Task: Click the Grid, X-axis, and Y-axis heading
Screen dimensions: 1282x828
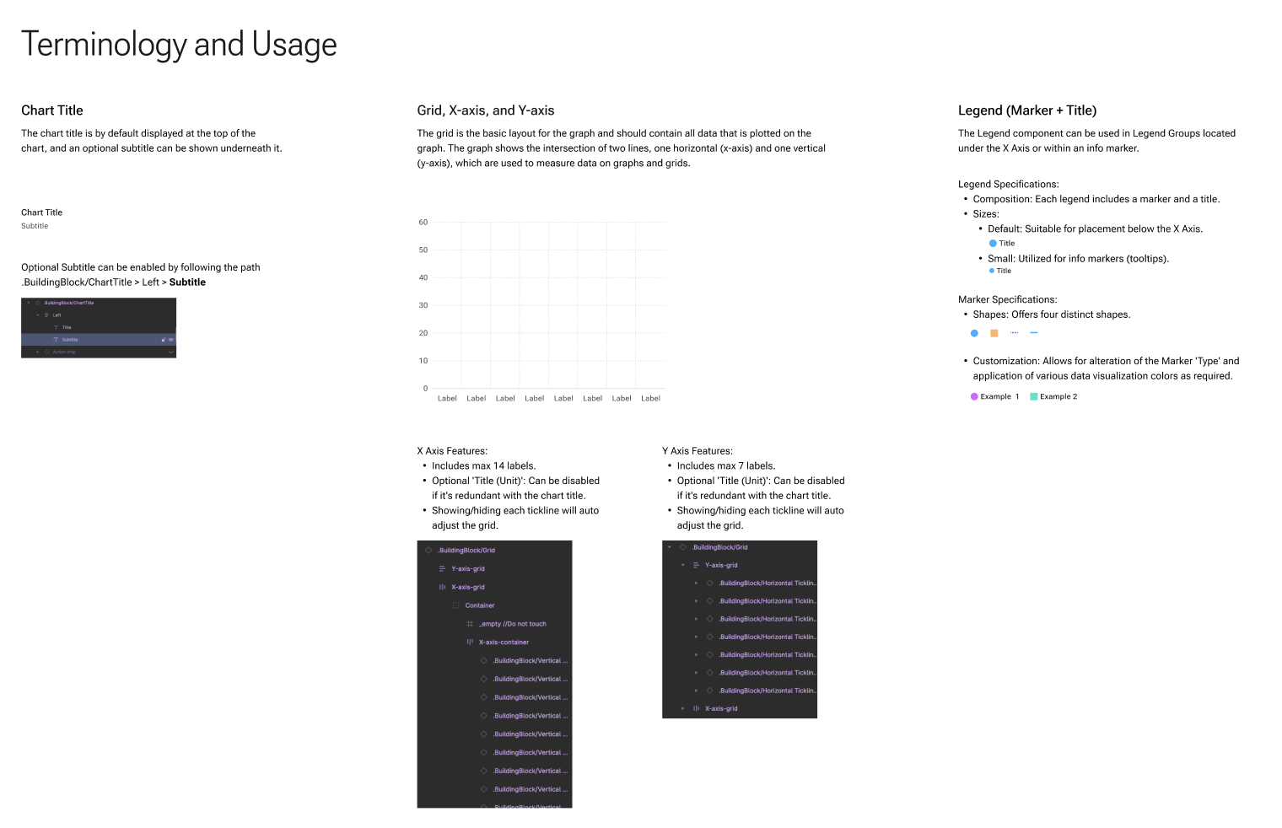Action: click(486, 110)
